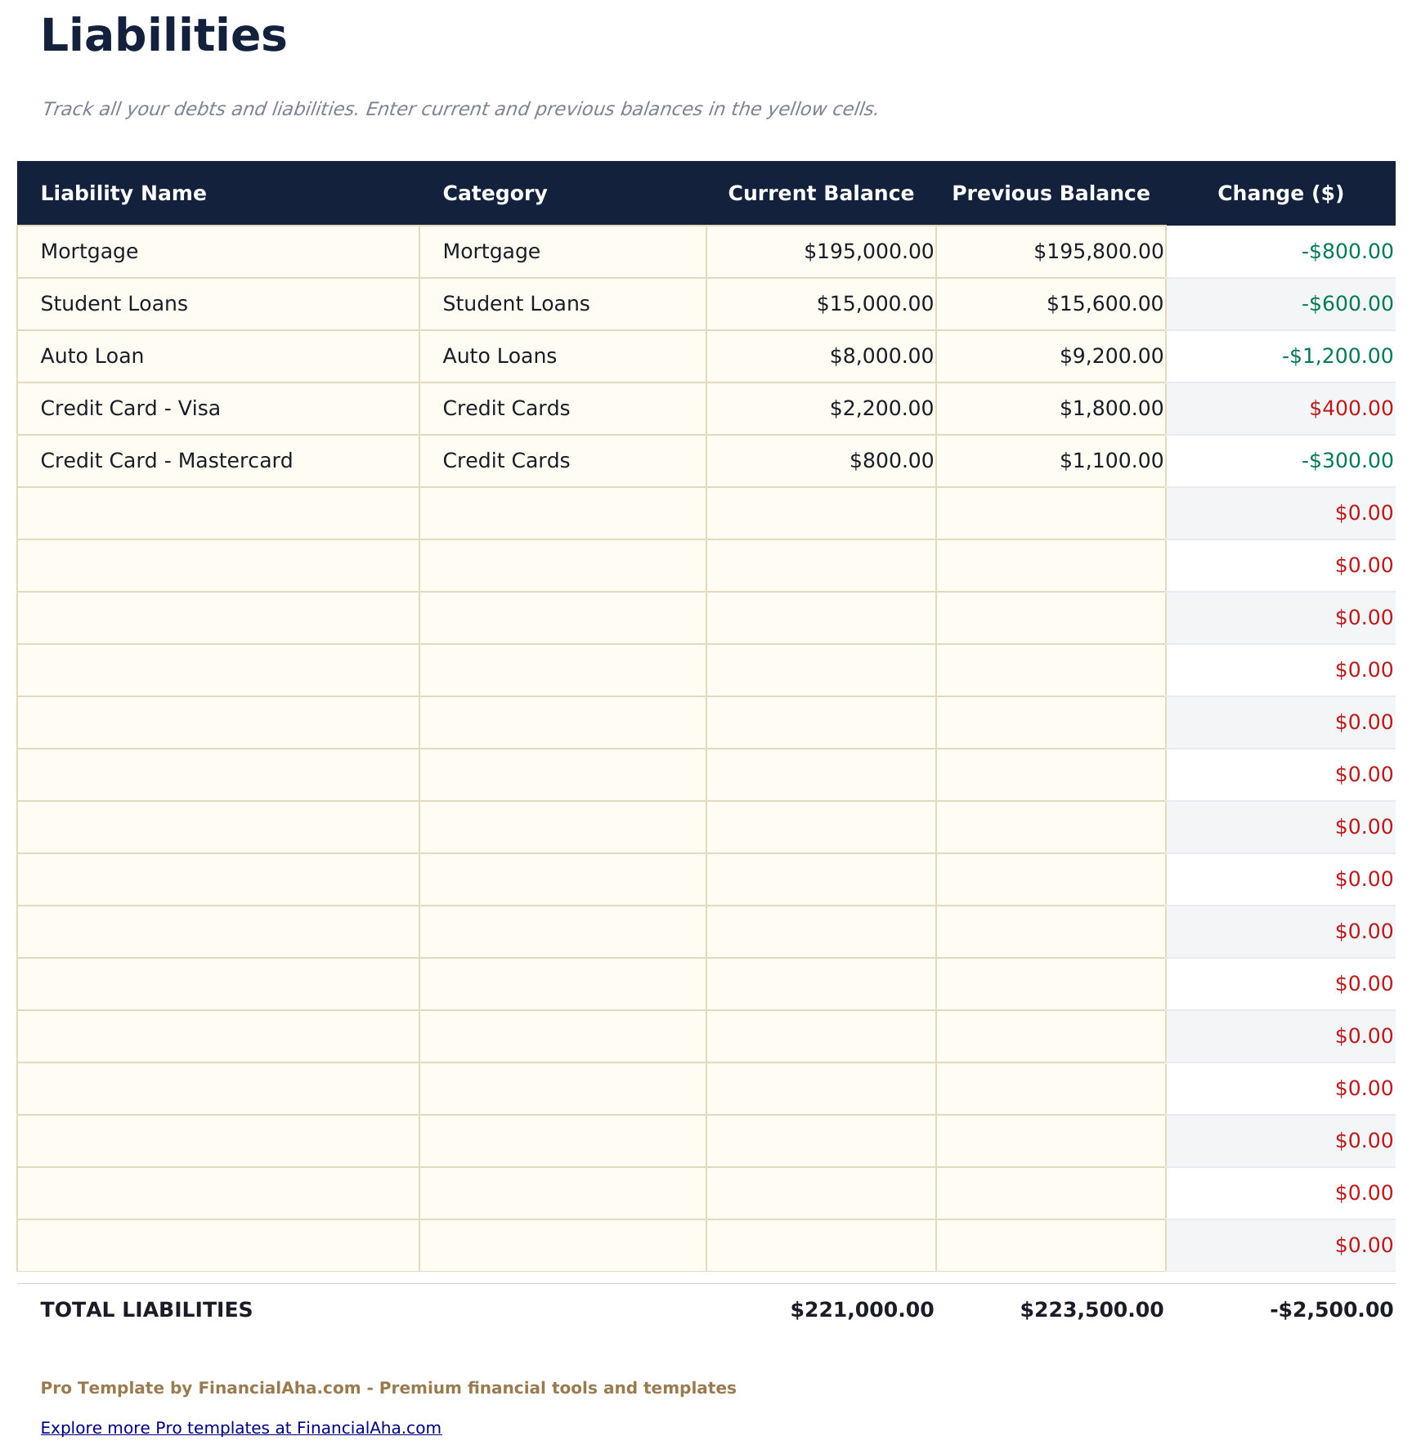The width and height of the screenshot is (1412, 1454).
Task: Select the Category column header
Action: coord(494,193)
